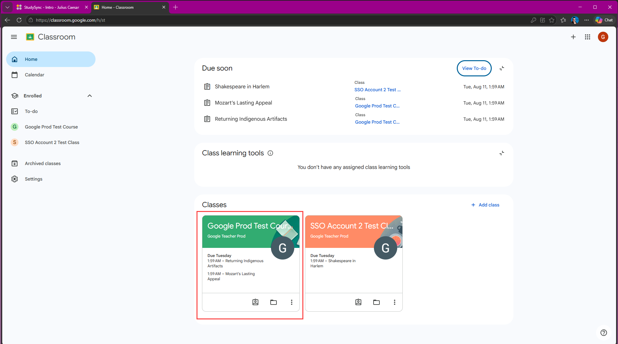This screenshot has width=618, height=344.
Task: Click the Add class link
Action: (x=485, y=205)
